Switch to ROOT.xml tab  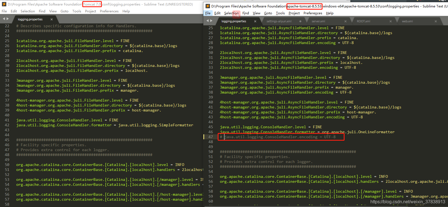(x=364, y=21)
